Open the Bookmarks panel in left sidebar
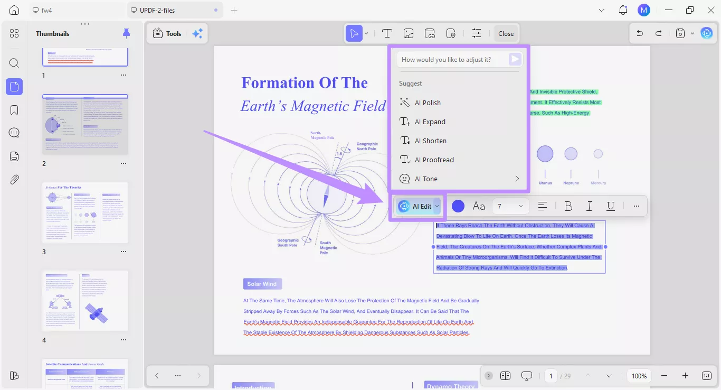721x390 pixels. click(14, 110)
